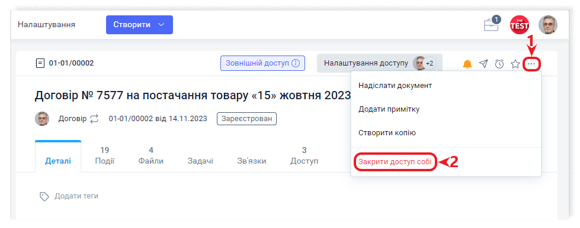Switch to the Події tab
Image resolution: width=580 pixels, height=228 pixels.
[x=105, y=156]
